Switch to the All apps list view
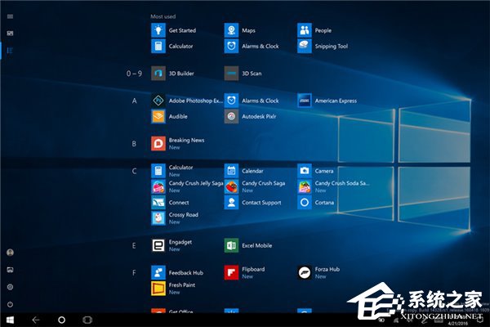490x327 pixels. (x=10, y=51)
